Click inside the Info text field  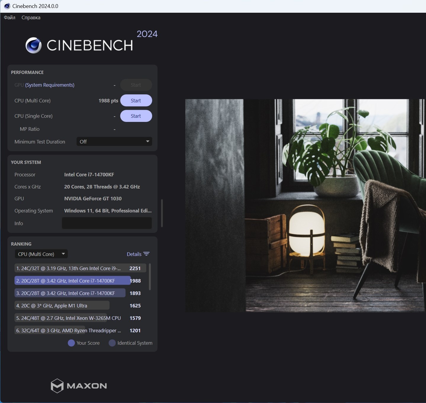coord(107,223)
